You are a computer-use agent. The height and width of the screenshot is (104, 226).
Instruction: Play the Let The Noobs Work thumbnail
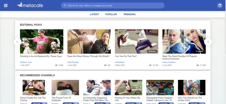(192, 88)
